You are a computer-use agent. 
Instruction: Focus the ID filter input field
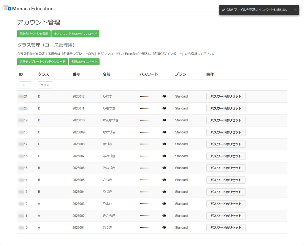[x=25, y=85]
